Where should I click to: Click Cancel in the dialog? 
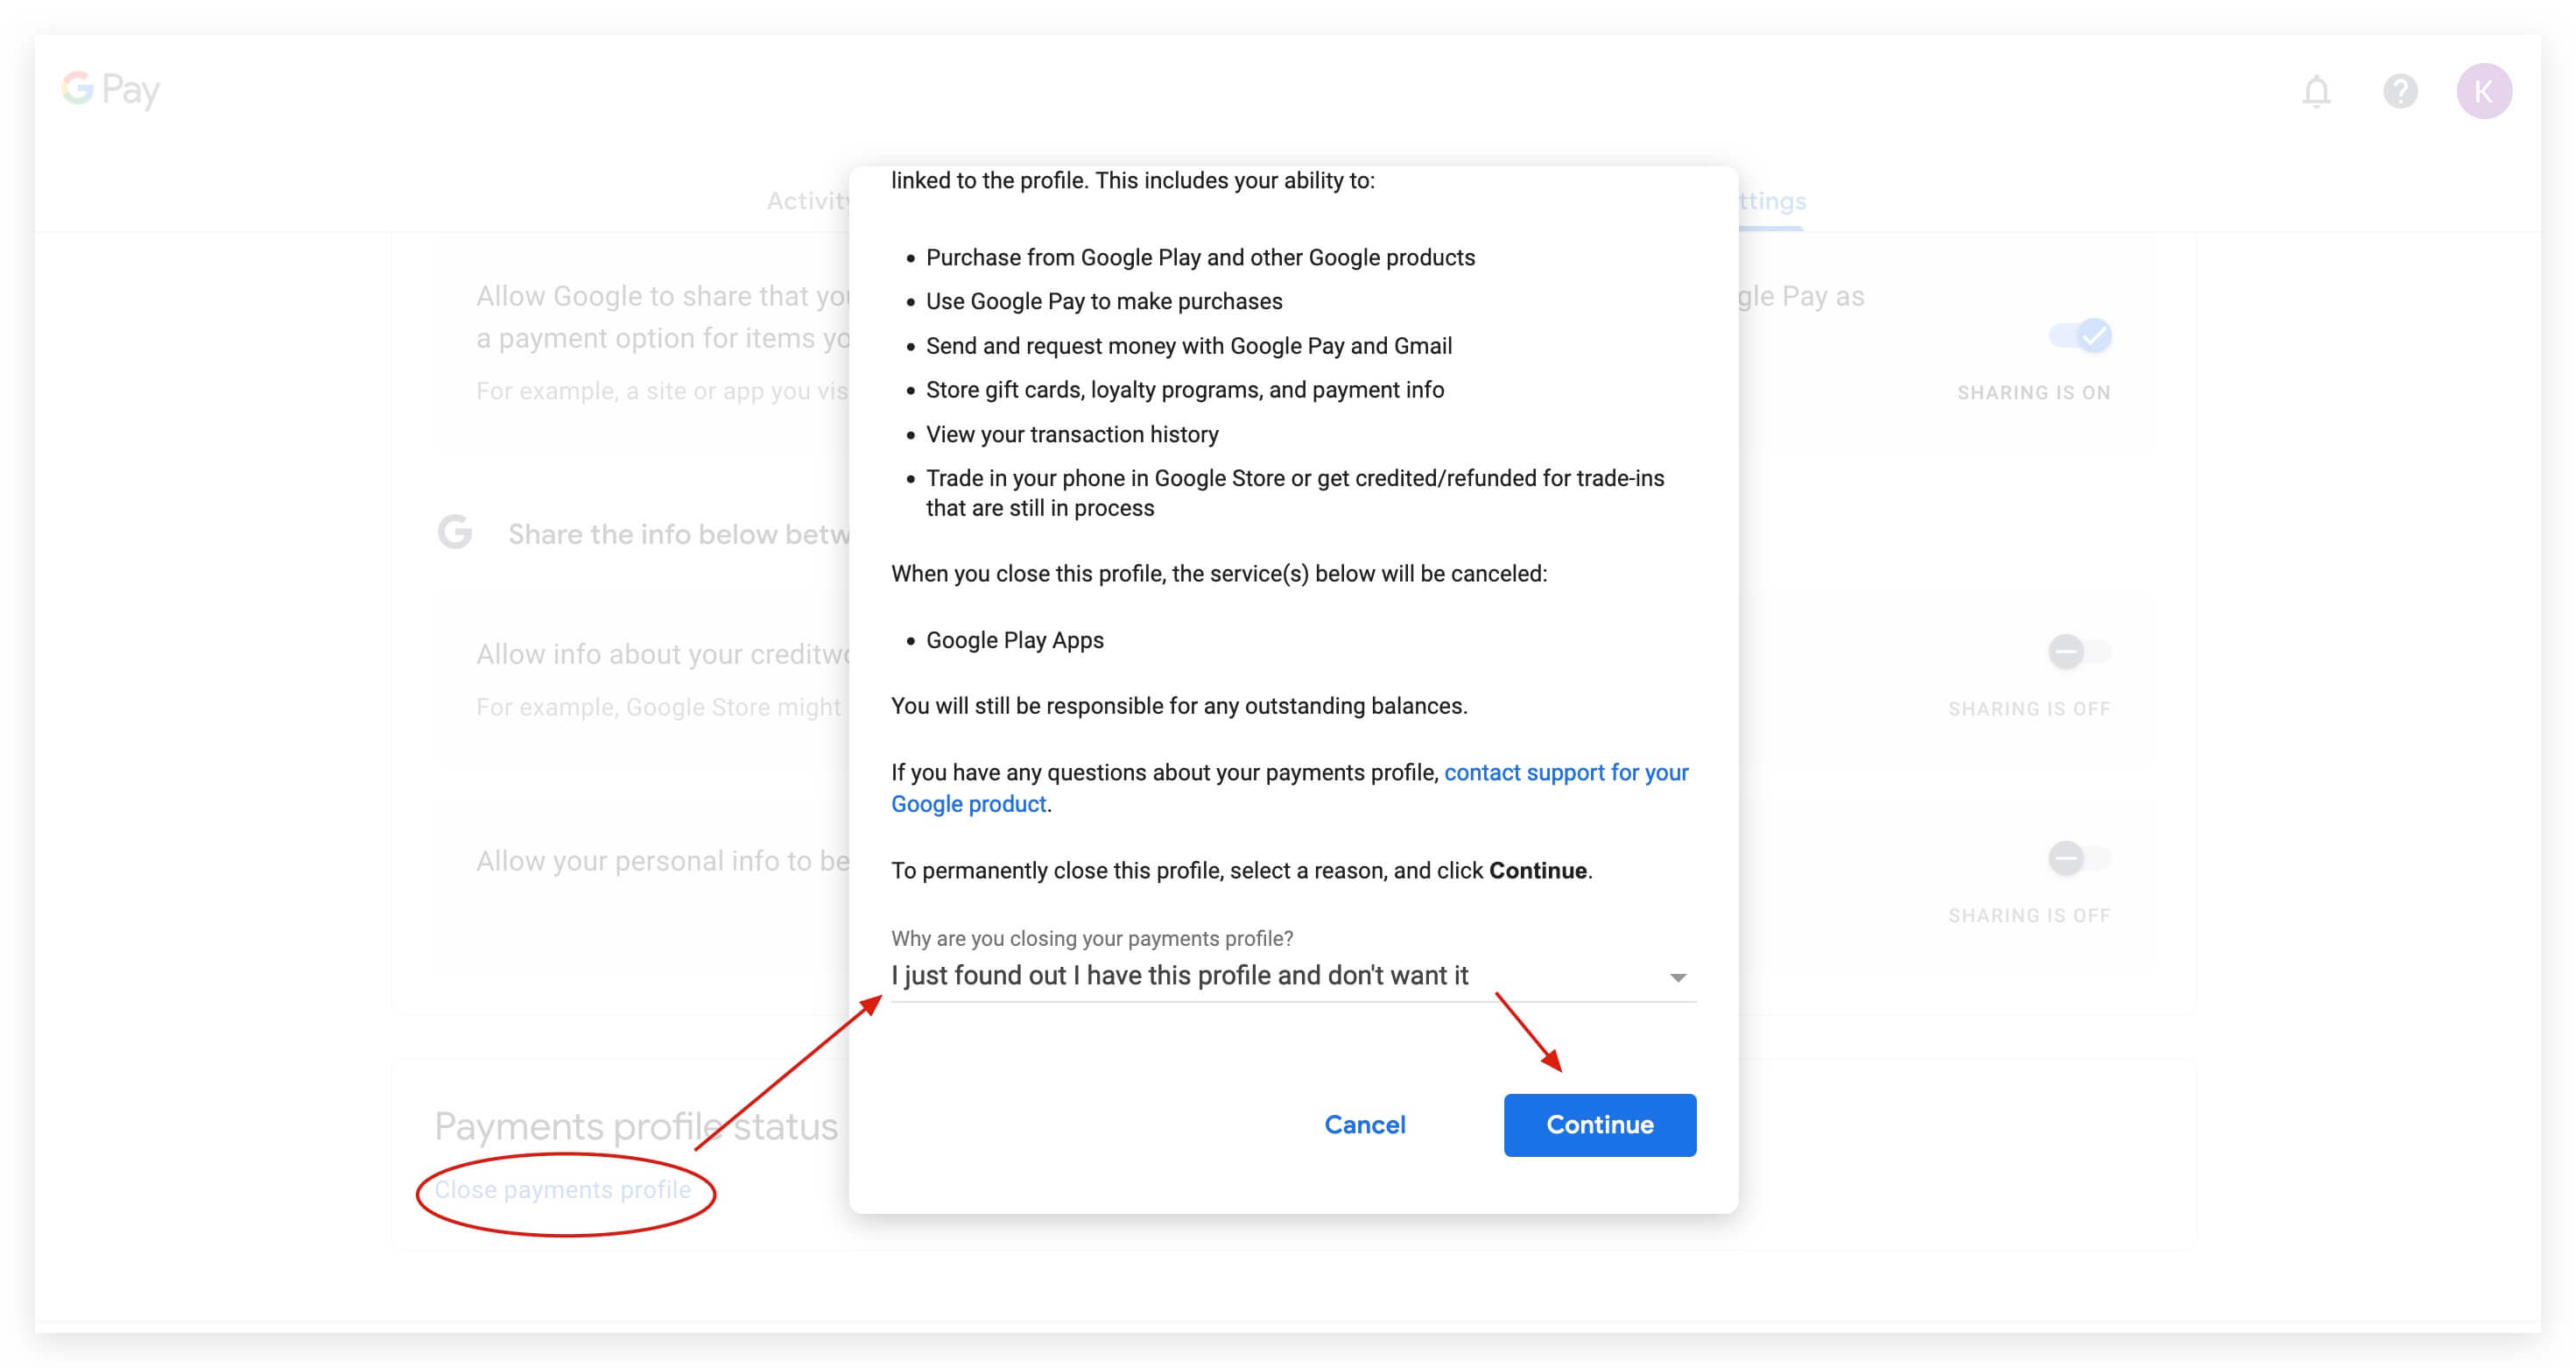click(x=1364, y=1125)
